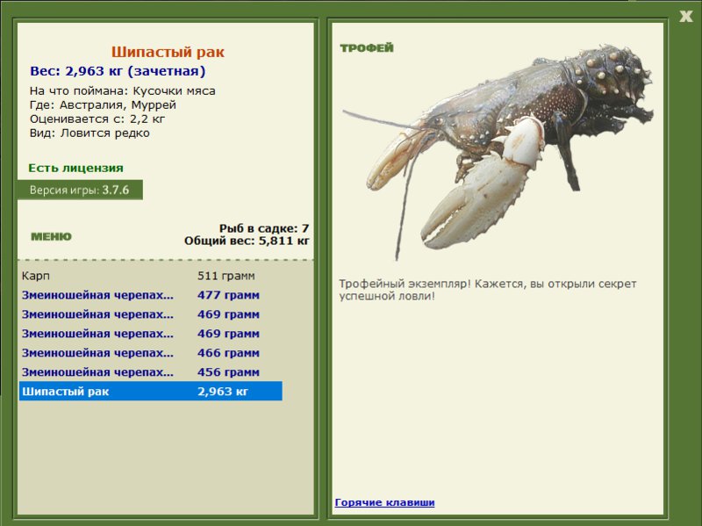Click the Кусочки мяса bait line
The height and width of the screenshot is (526, 702).
click(x=123, y=91)
